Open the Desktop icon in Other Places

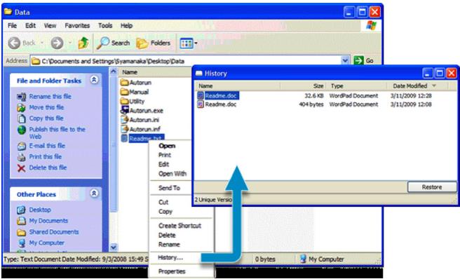(x=21, y=210)
